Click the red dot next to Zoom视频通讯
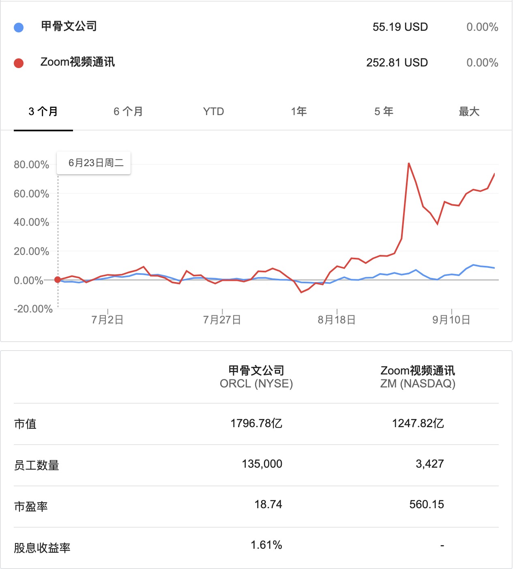 (x=19, y=63)
